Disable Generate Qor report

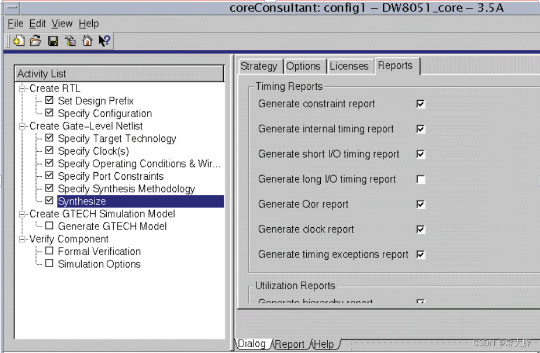pos(420,204)
